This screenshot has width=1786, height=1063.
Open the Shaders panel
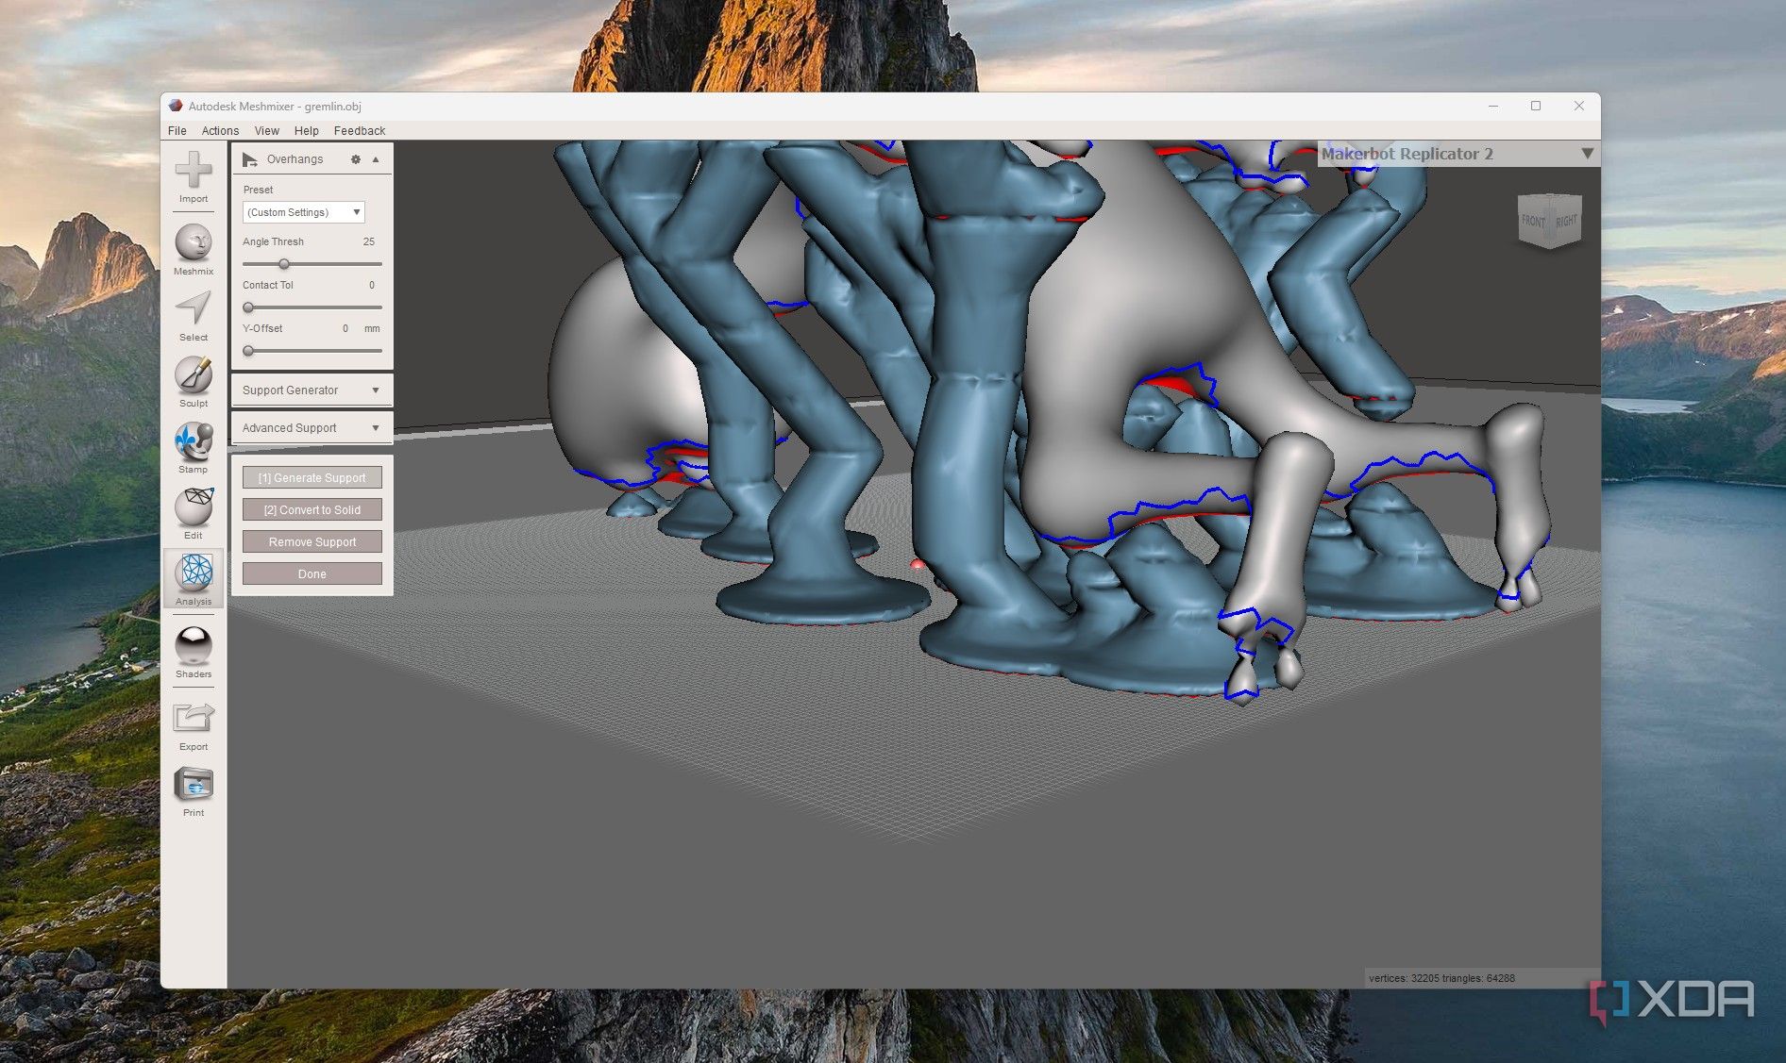click(194, 653)
